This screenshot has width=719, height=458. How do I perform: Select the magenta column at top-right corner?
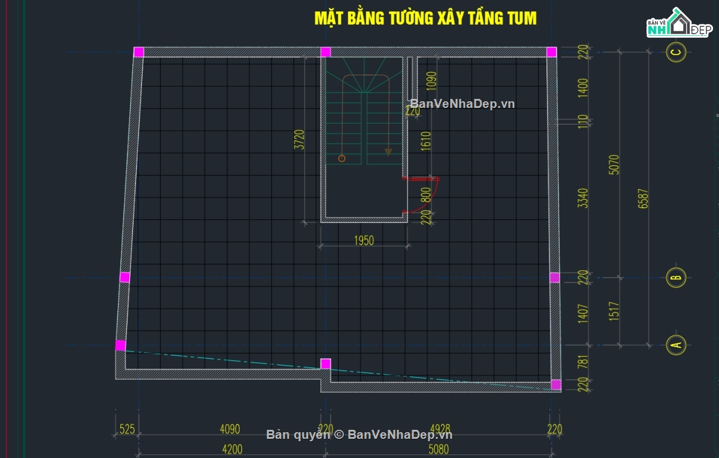click(x=551, y=52)
